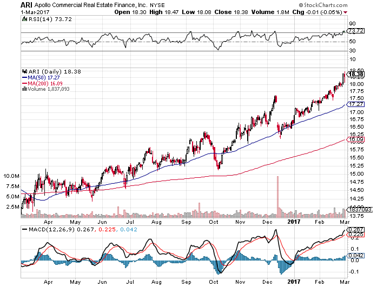Click the '17.00' price axis label
Screen dimensions: 377x287
click(x=356, y=112)
